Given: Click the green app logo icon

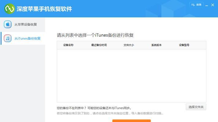Looking at the screenshot, I should [x=10, y=9].
